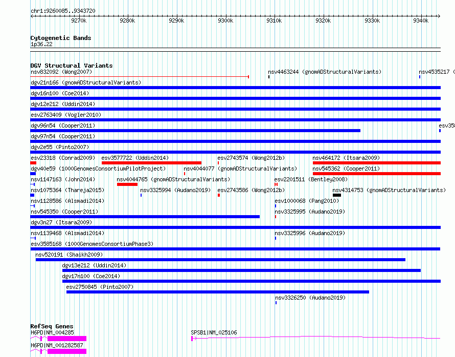Click the chr1:9260085..9343720 coordinates label
455x357 pixels.
[x=63, y=11]
